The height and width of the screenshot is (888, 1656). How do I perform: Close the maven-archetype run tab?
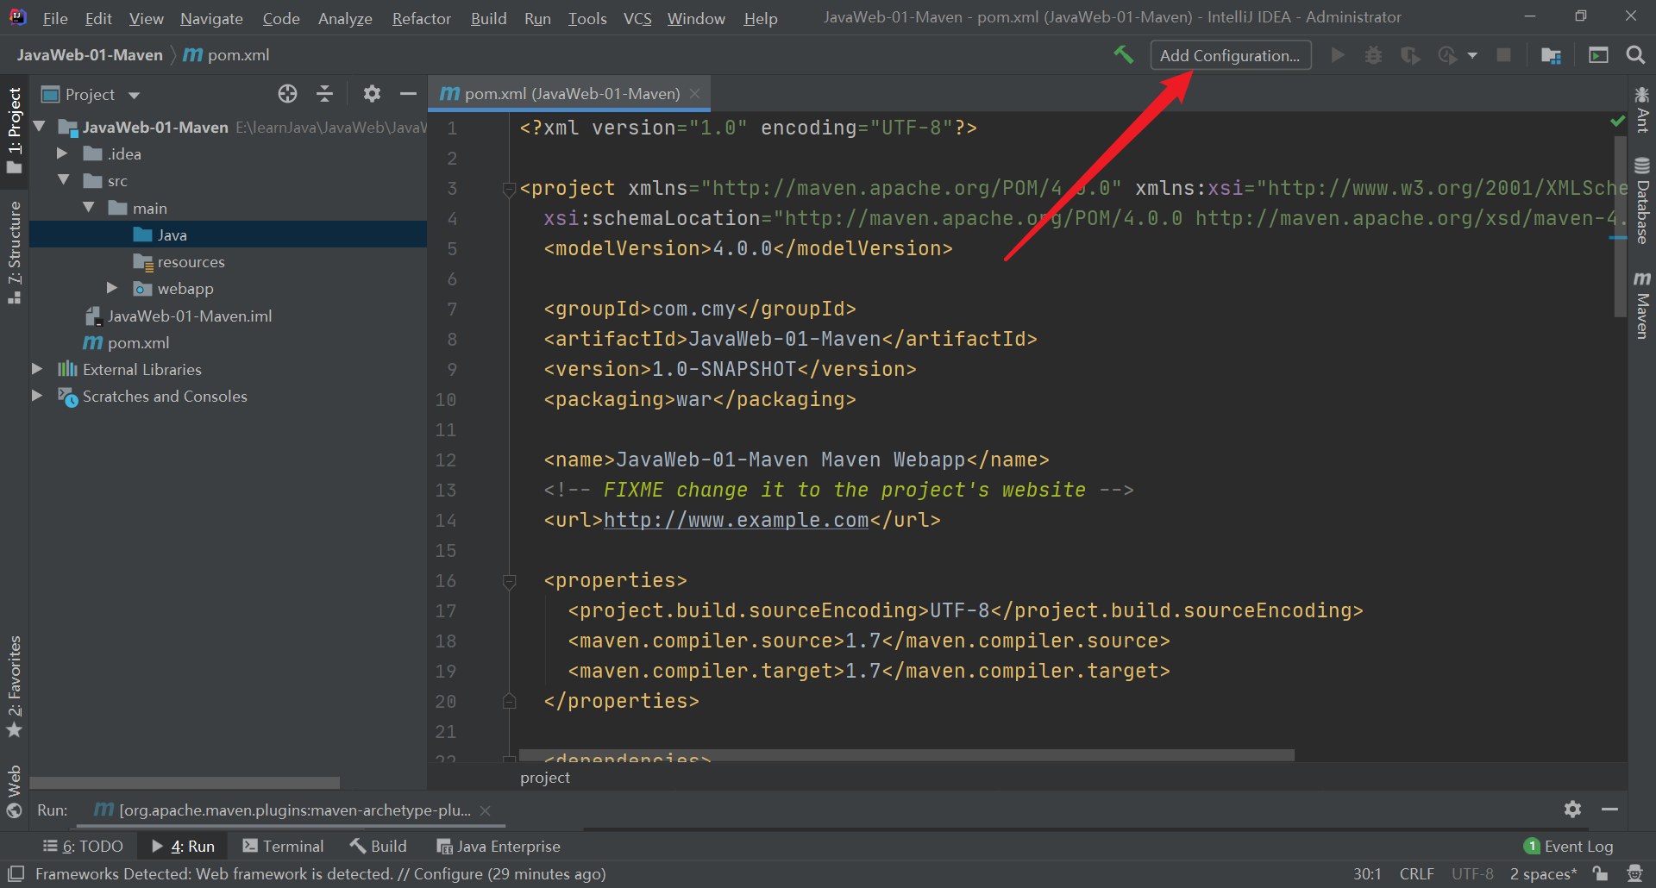(x=485, y=810)
